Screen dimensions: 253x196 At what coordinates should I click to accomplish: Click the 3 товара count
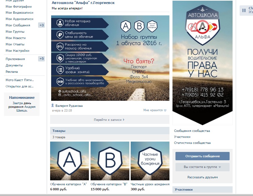click(59, 137)
